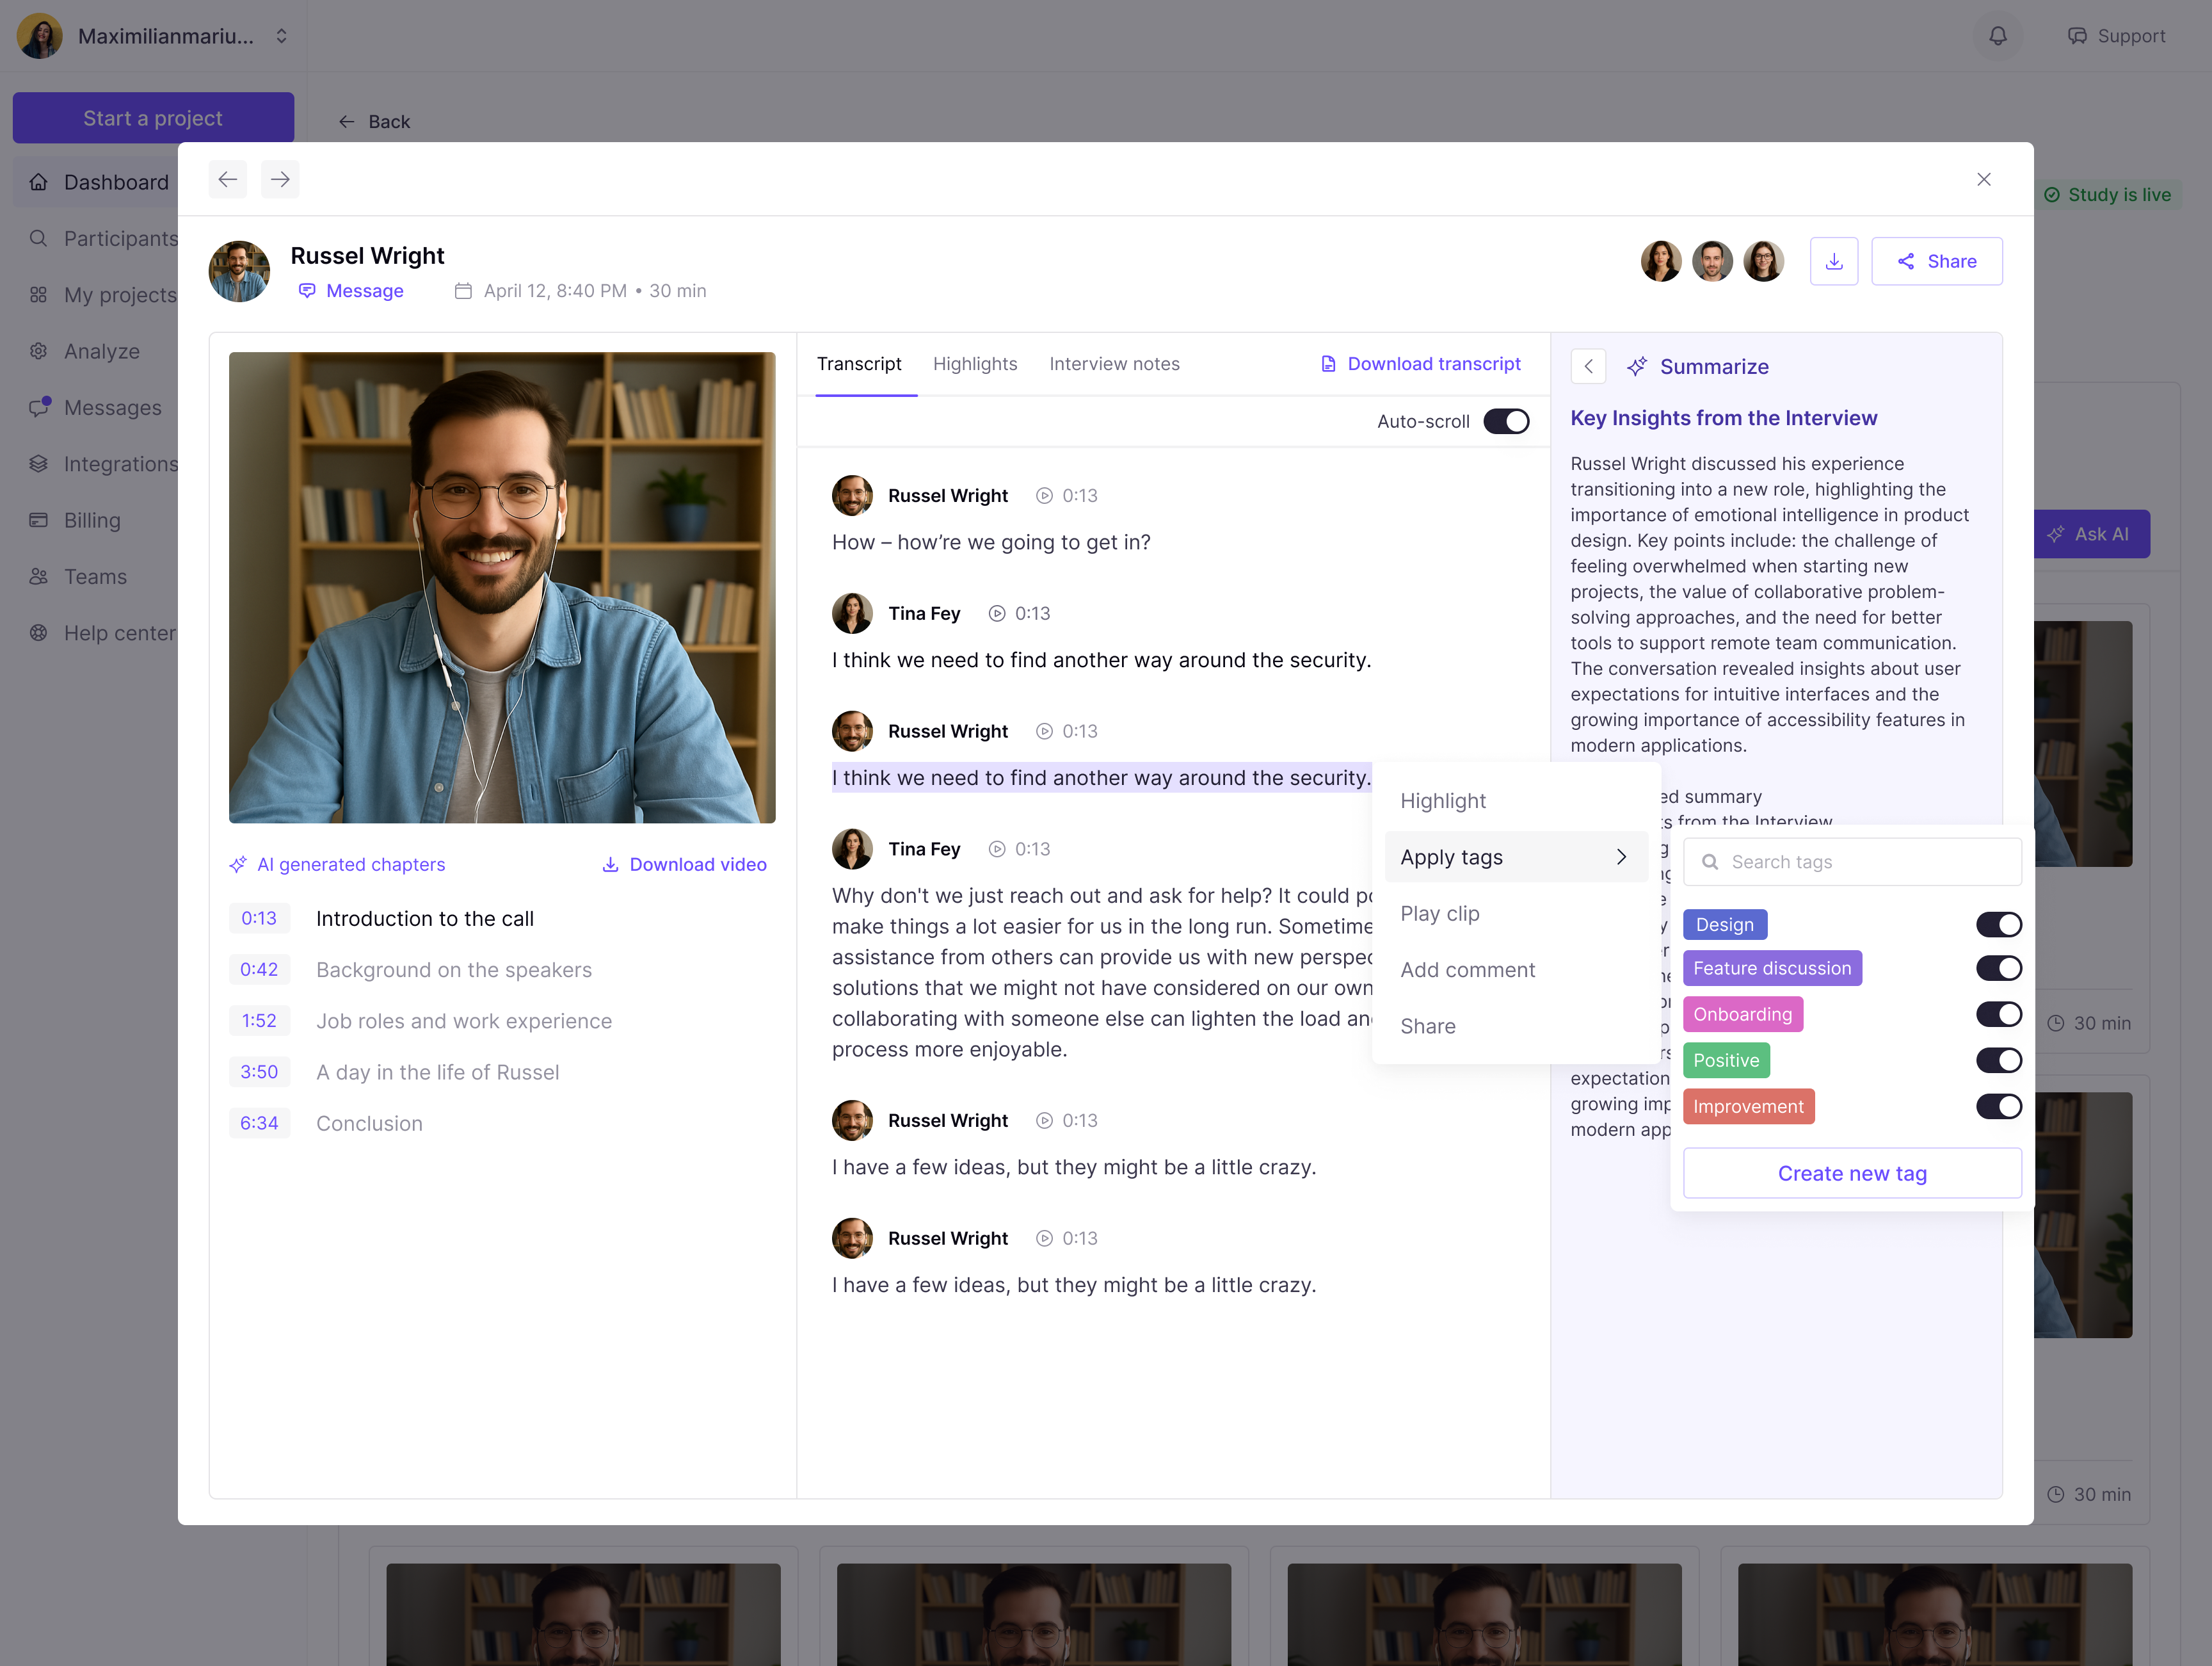The width and height of the screenshot is (2212, 1666).
Task: Click the Improvement tag color pill
Action: 1748,1106
